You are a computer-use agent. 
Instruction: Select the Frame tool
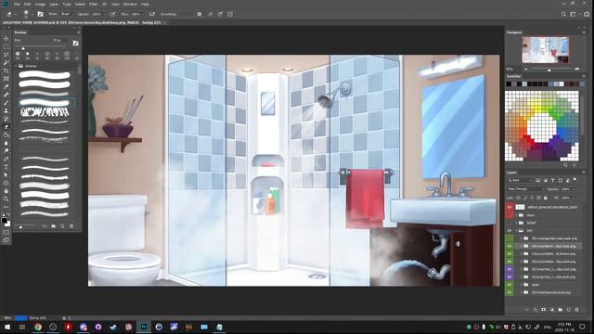(6, 78)
